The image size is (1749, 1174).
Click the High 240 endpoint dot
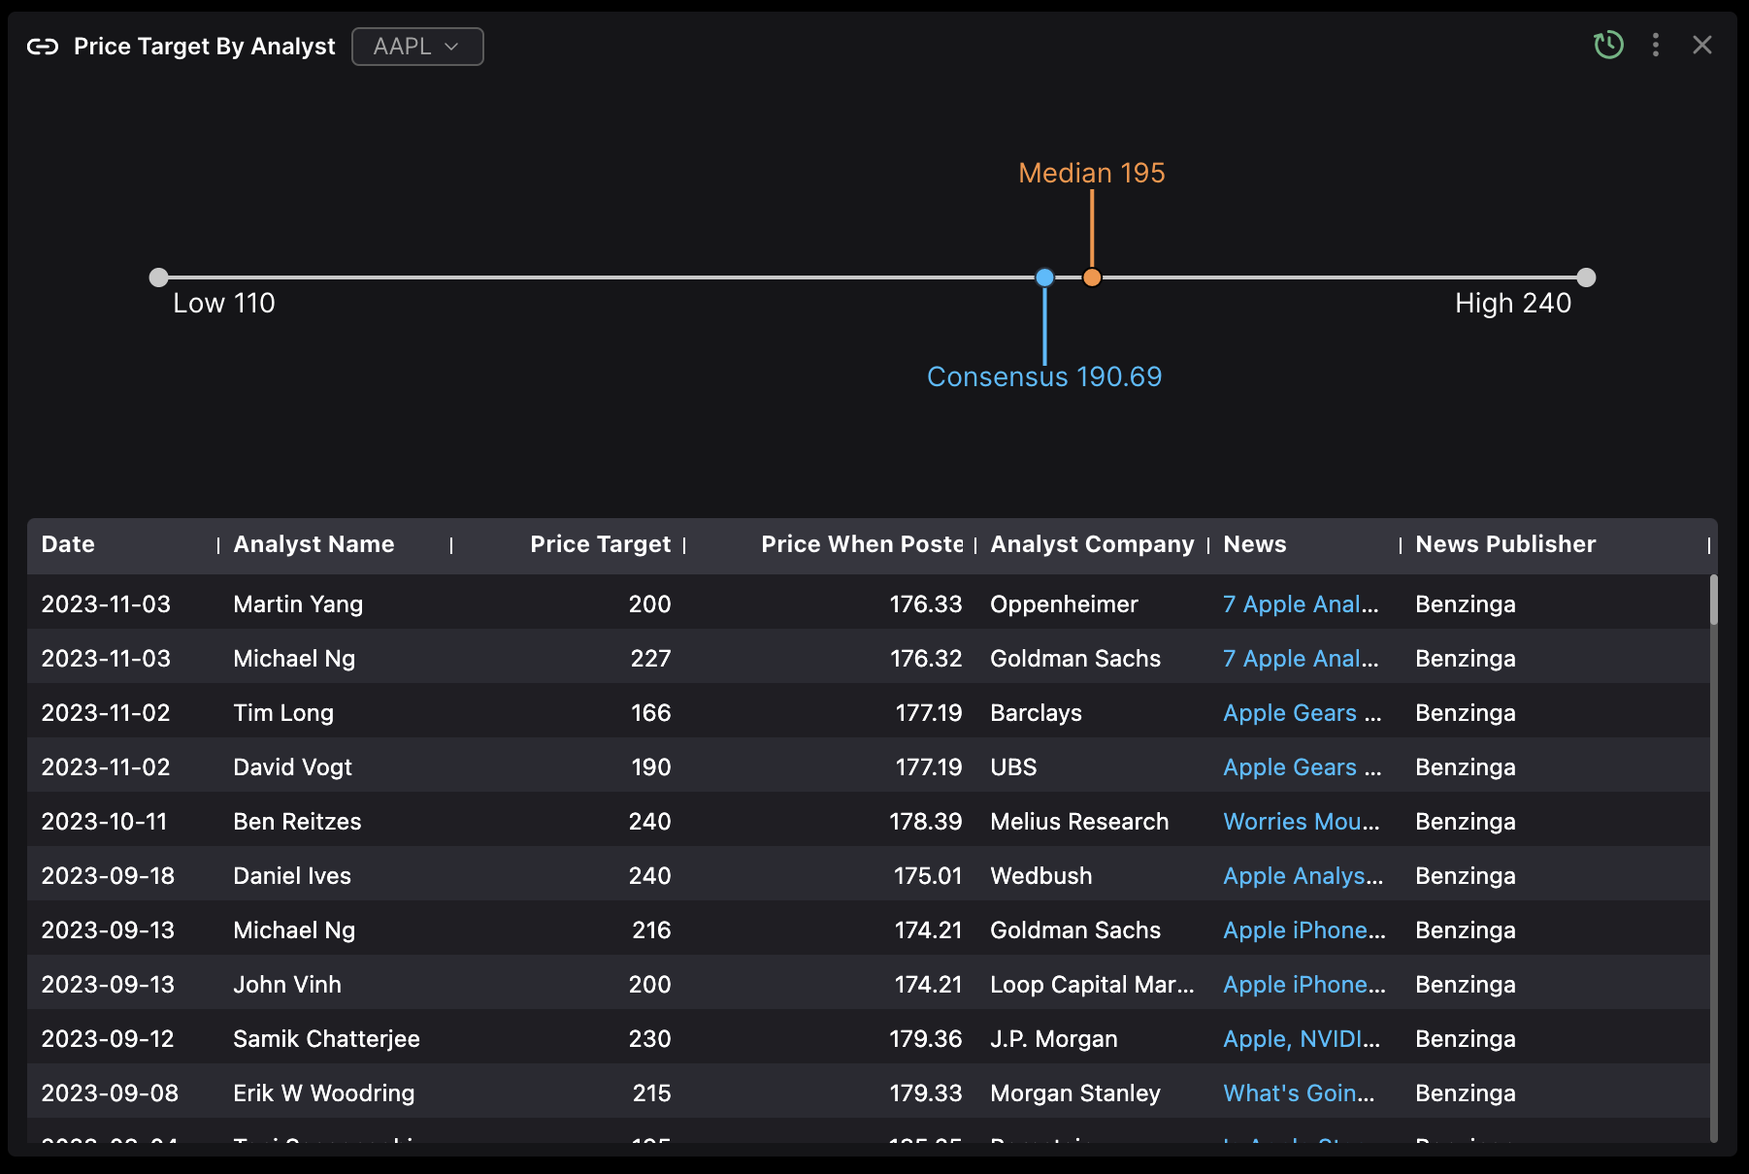pos(1586,277)
